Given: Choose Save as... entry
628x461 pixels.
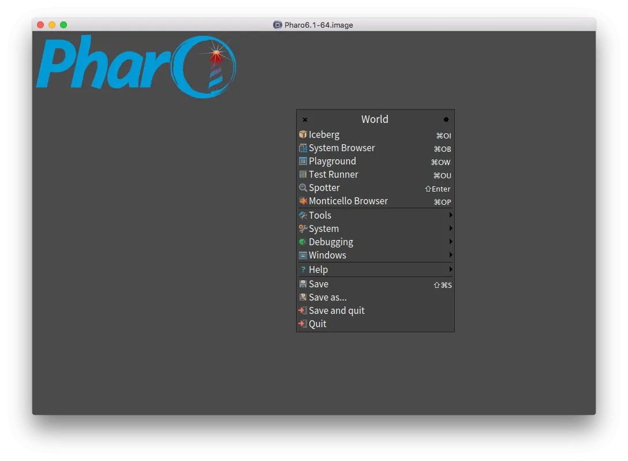Looking at the screenshot, I should pos(375,297).
